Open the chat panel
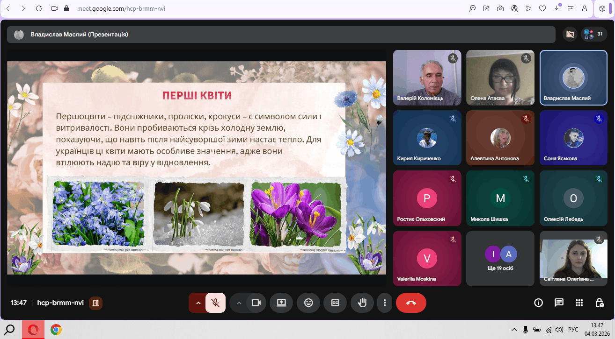615x339 pixels. [x=559, y=303]
